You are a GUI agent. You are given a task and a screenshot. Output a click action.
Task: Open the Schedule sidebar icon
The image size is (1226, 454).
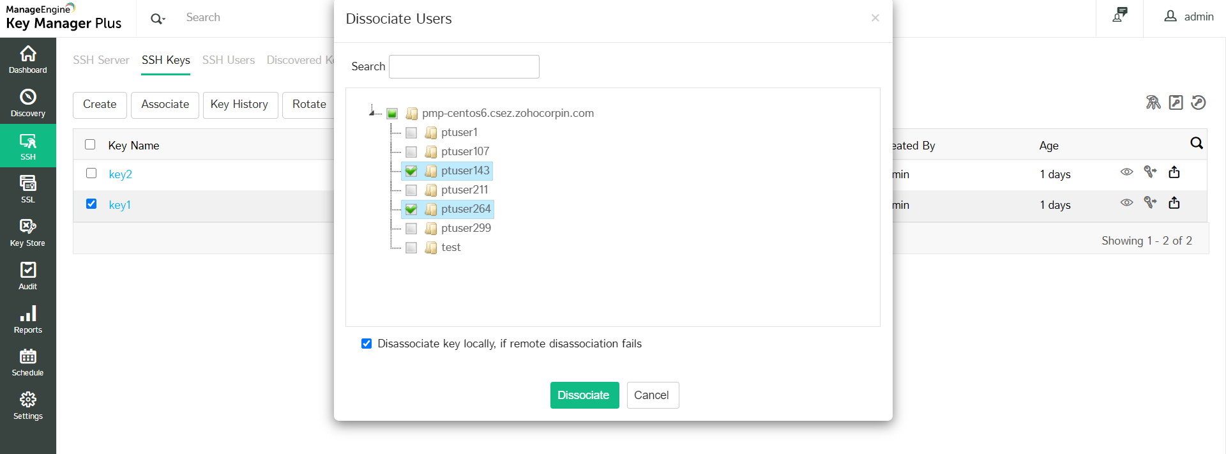(28, 362)
